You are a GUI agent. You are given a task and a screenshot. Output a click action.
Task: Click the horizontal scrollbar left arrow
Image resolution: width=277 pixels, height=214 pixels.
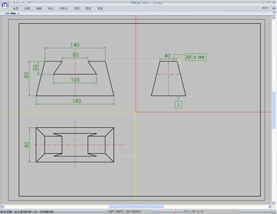click(3, 206)
